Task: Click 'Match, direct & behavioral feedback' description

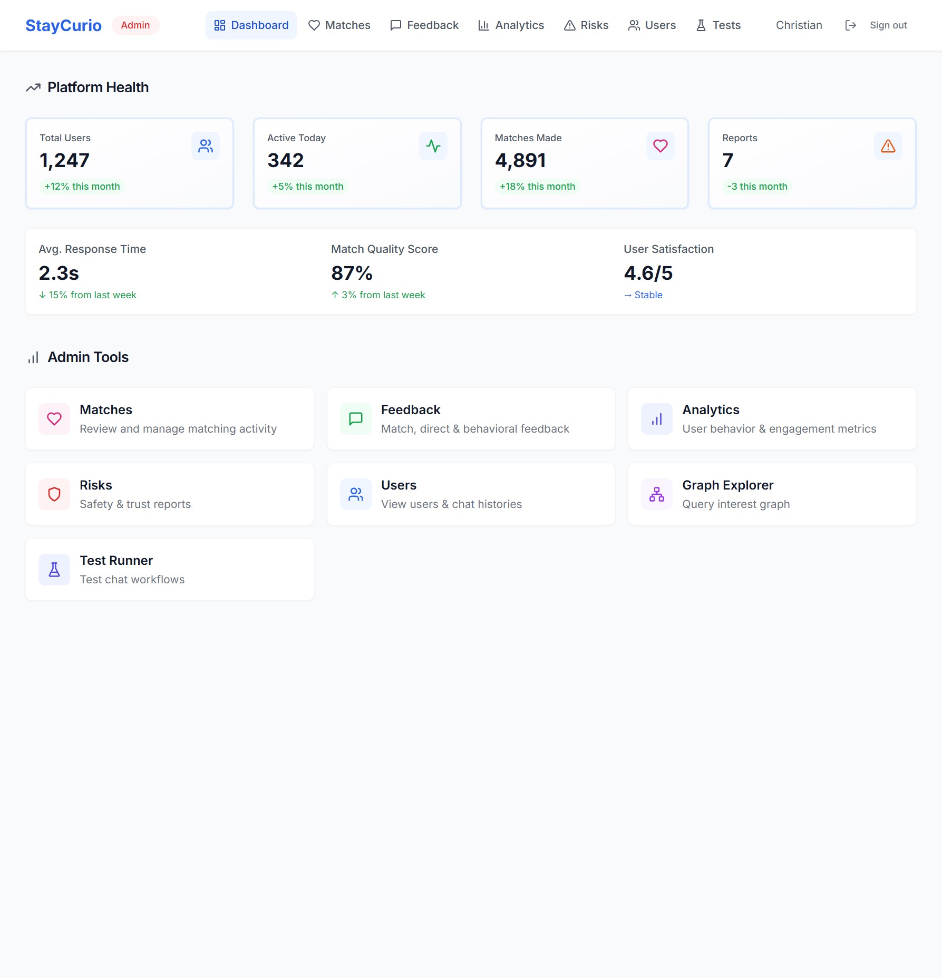Action: pos(475,429)
